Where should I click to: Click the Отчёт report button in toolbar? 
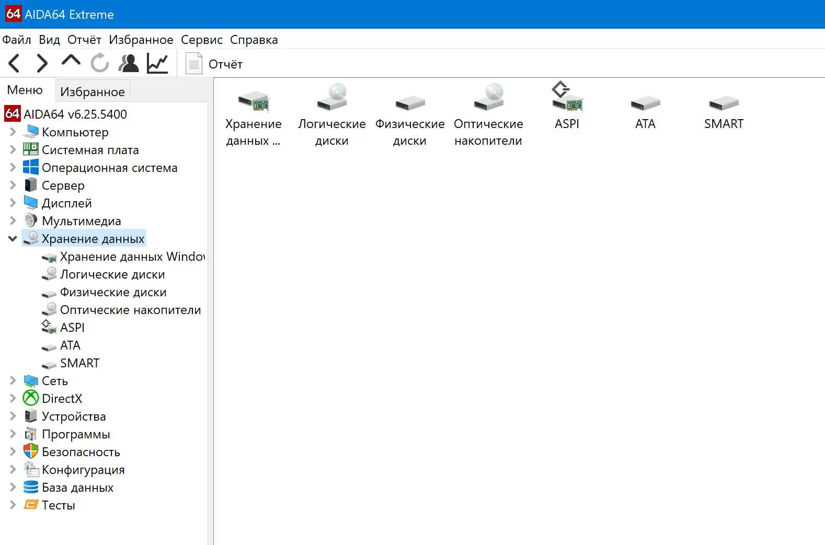tap(214, 64)
